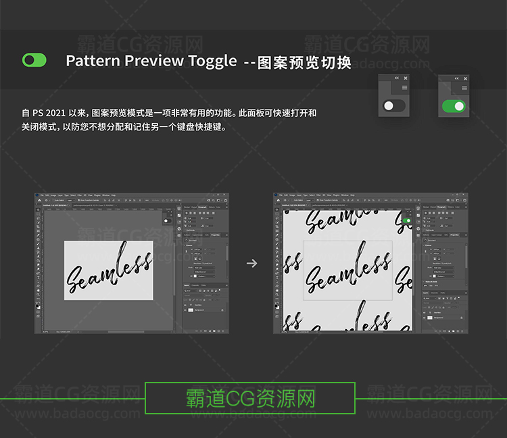Screen dimensions: 507x438
Task: Click the Home icon in left Photoshop options bar
Action: click(x=40, y=201)
